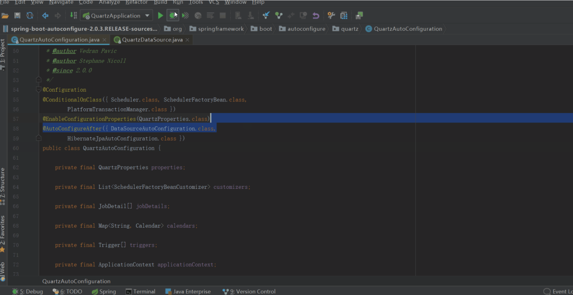This screenshot has height=295, width=573.
Task: Click the gray square stop icon
Action: [222, 15]
